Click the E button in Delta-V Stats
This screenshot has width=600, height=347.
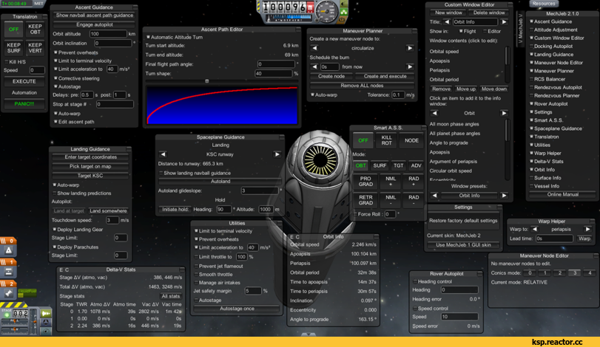pos(61,269)
